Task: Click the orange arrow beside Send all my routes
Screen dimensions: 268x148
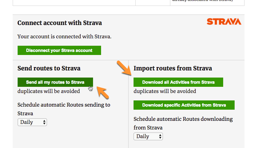Action: tap(102, 92)
